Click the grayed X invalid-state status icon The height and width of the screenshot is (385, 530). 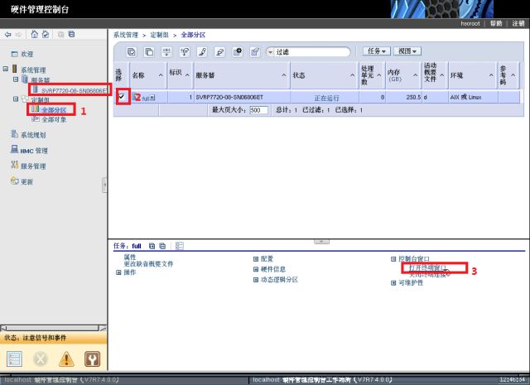coord(41,359)
